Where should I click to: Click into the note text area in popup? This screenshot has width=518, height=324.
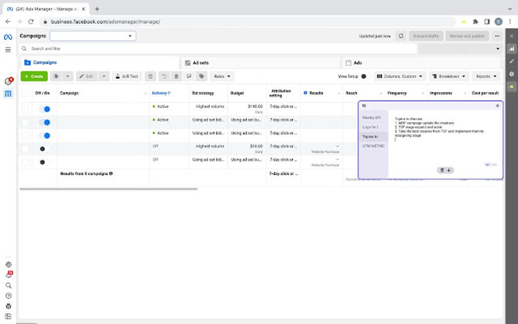444,139
